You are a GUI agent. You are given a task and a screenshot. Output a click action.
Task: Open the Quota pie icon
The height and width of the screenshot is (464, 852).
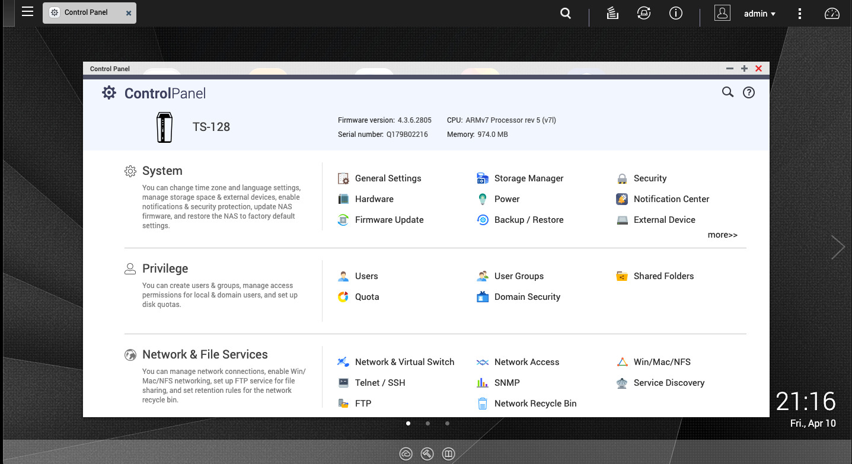point(343,297)
